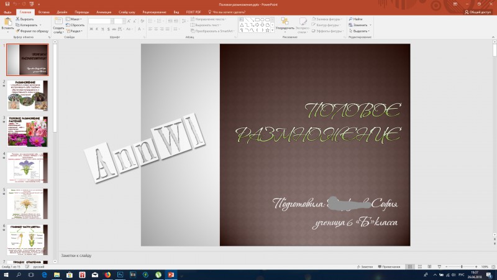Screen dimensions: 497x280
Task: Click the Undo arrow in title bar
Action: click(x=15, y=4)
